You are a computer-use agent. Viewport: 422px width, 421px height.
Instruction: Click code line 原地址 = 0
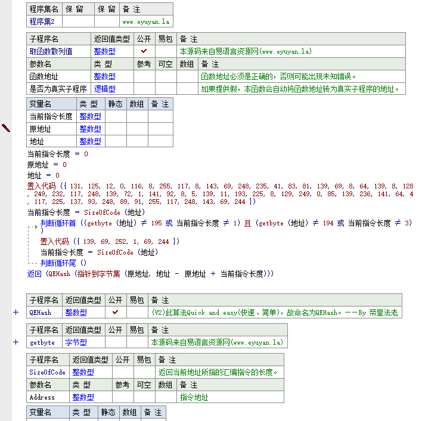(47, 165)
